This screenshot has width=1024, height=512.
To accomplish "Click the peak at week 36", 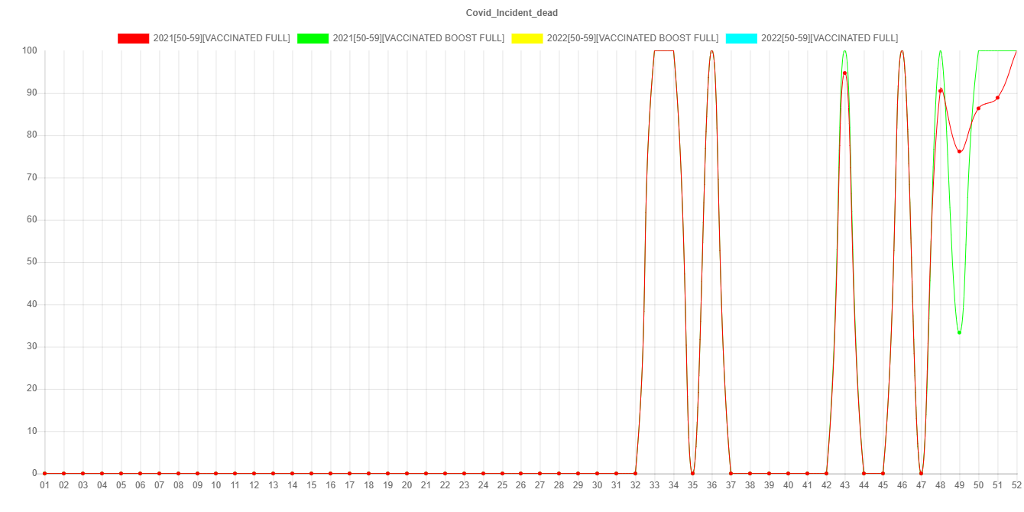I will point(711,51).
